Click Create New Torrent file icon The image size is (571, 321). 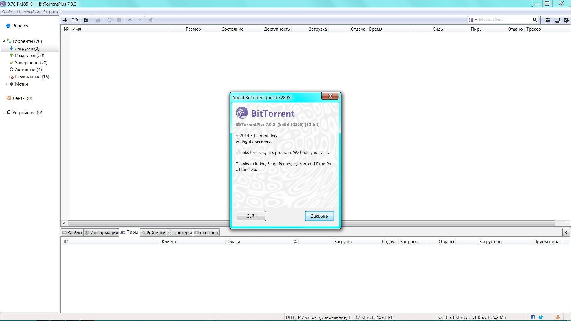(x=86, y=20)
